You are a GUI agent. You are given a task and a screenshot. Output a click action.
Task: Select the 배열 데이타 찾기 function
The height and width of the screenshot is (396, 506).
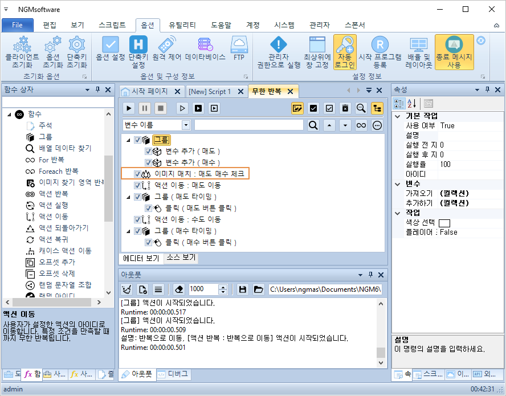(x=65, y=149)
